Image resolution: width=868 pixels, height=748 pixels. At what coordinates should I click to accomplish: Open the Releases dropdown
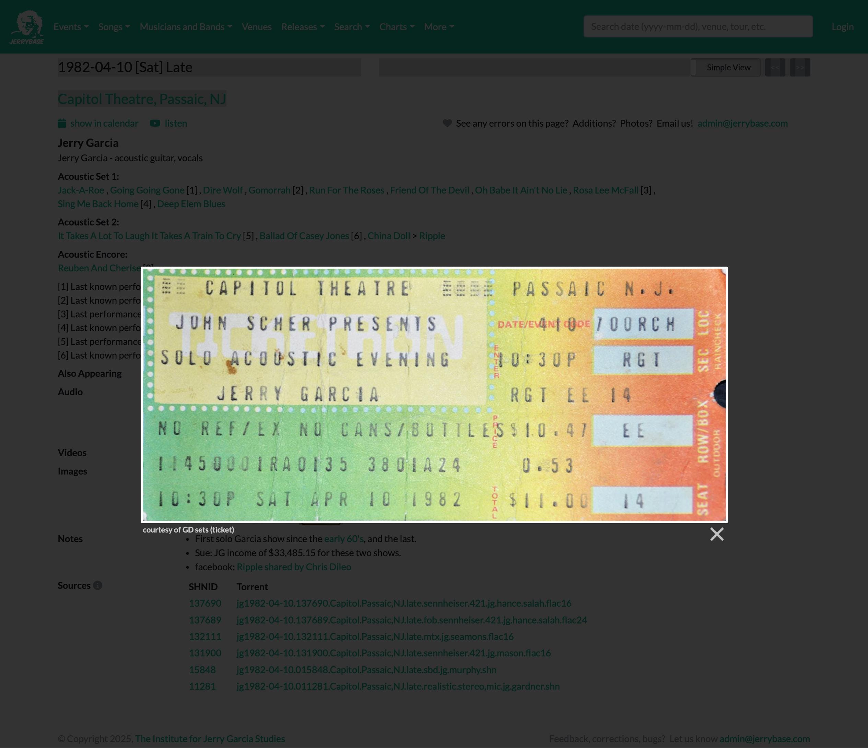(303, 27)
